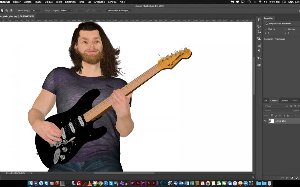The width and height of the screenshot is (300, 187).
Task: Switch to the Couches tab
Action: pos(284,101)
